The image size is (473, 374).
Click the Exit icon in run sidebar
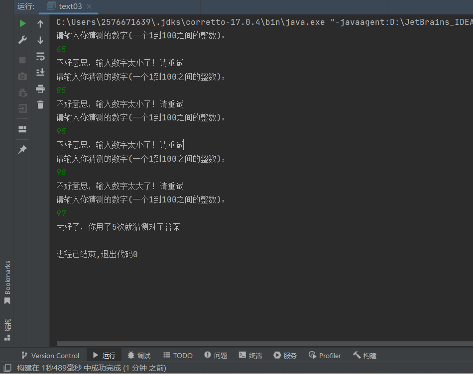click(x=22, y=108)
